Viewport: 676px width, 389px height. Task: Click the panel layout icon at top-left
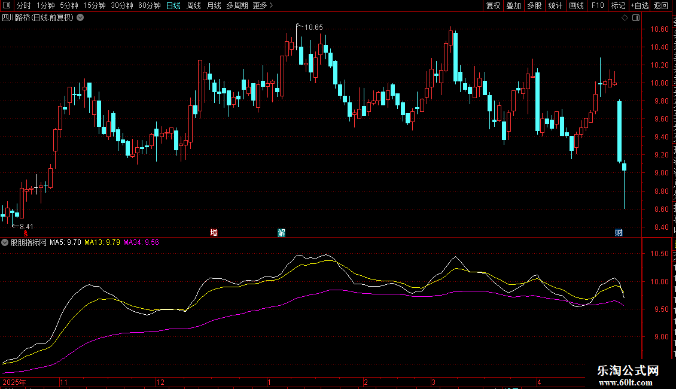pos(7,5)
